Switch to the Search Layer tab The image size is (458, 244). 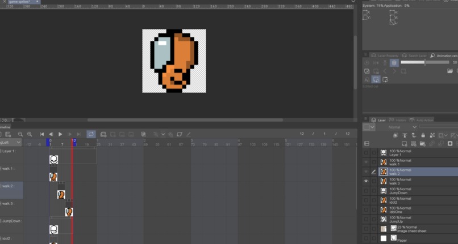(414, 55)
